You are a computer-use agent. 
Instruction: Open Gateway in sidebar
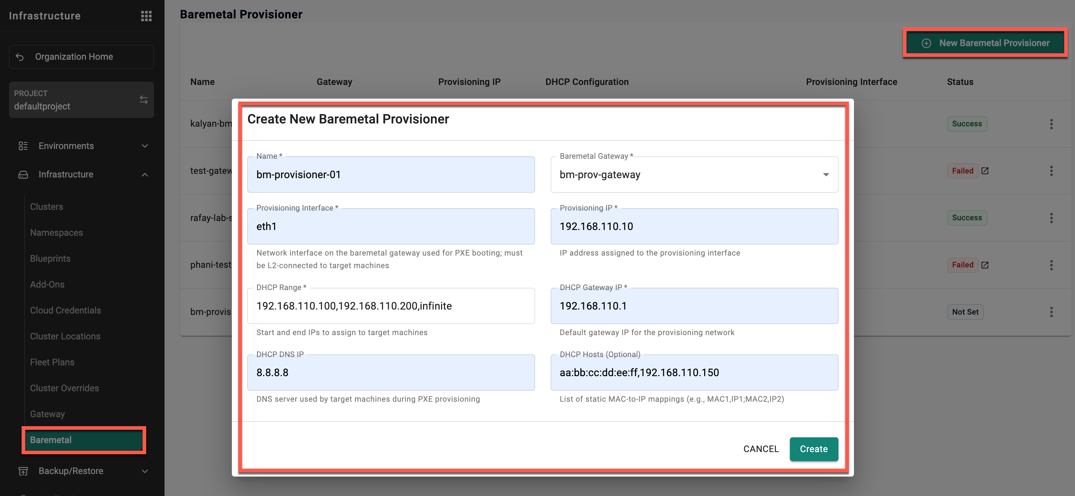pyautogui.click(x=47, y=414)
